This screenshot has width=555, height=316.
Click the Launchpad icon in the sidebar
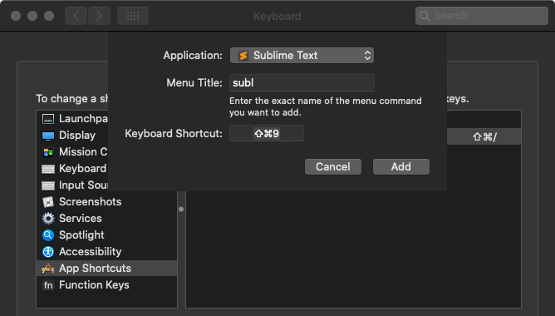(48, 119)
